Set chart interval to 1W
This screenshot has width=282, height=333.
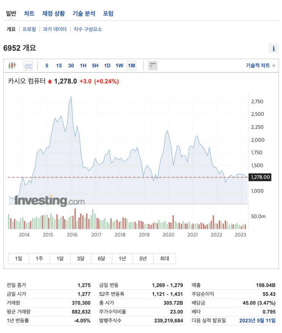click(x=119, y=66)
